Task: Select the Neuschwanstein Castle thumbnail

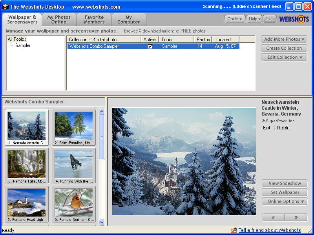Action: (x=27, y=127)
